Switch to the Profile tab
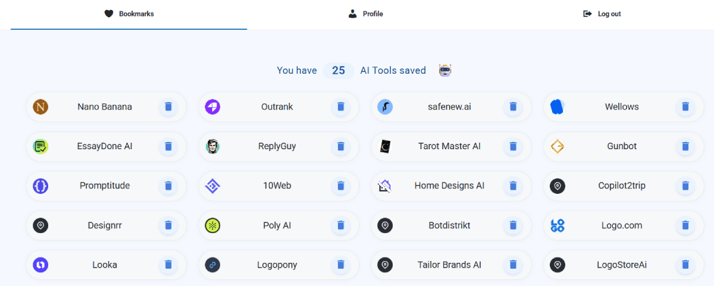Image resolution: width=714 pixels, height=286 pixels. pyautogui.click(x=365, y=14)
